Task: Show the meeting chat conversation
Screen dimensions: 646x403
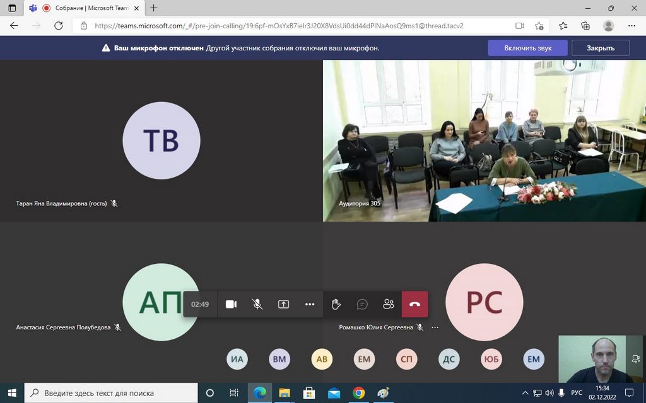Action: [x=362, y=304]
